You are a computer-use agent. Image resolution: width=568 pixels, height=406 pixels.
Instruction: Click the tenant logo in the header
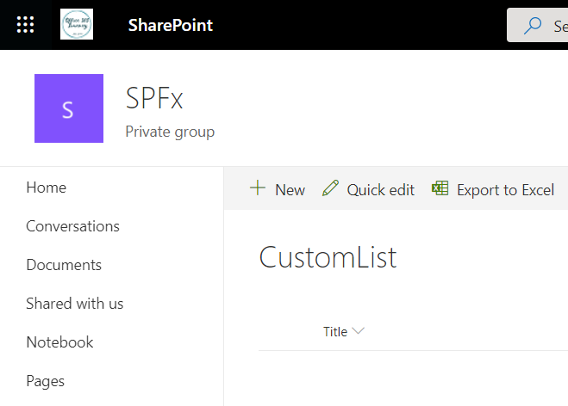click(77, 24)
